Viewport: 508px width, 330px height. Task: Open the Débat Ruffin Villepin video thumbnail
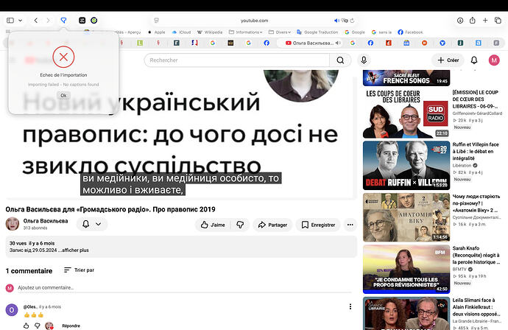406,165
